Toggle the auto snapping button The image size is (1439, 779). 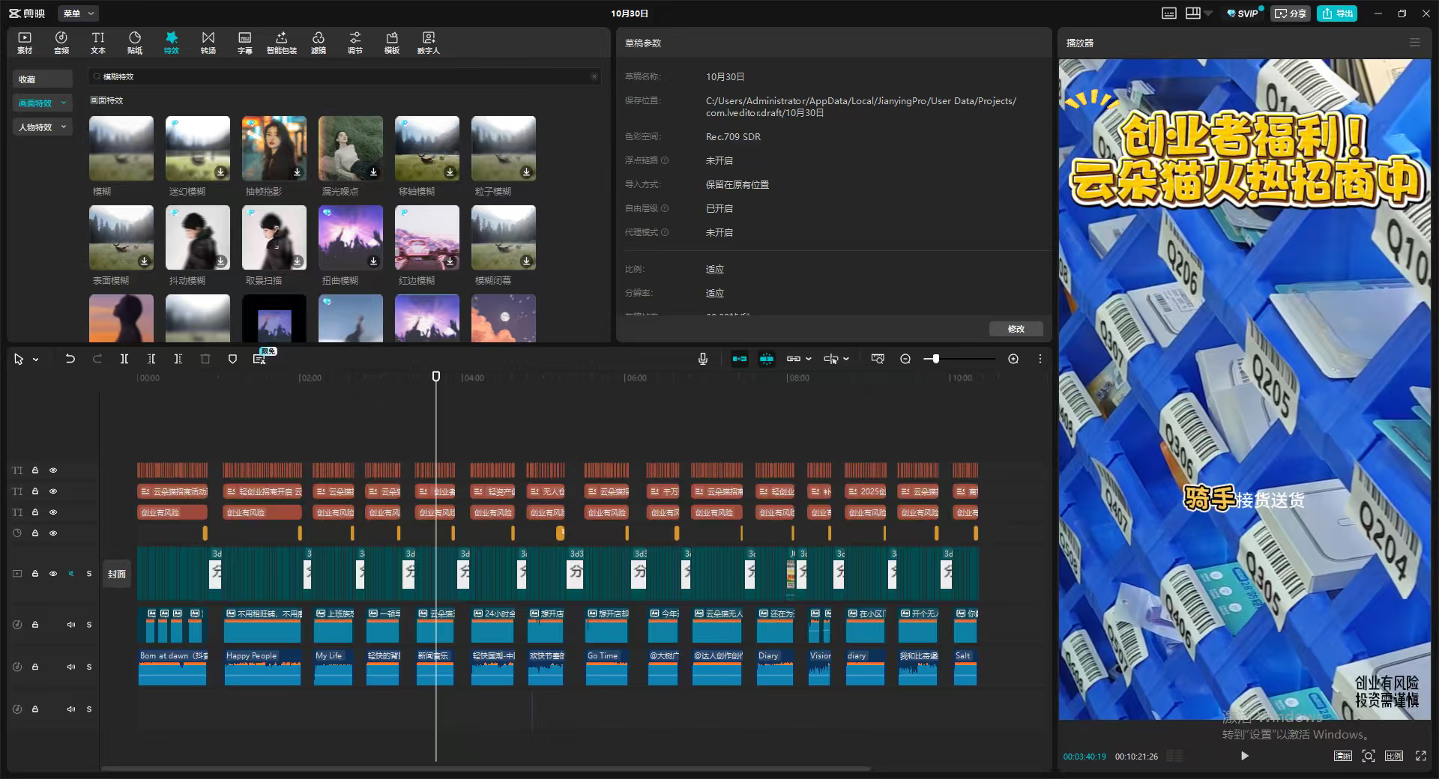(767, 359)
